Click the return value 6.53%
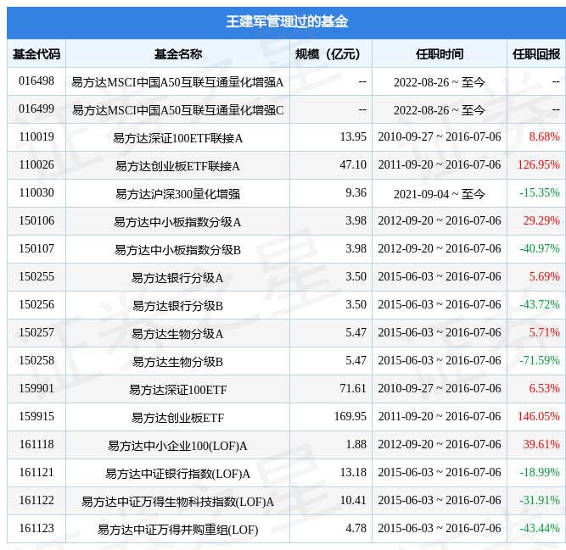 (x=544, y=388)
